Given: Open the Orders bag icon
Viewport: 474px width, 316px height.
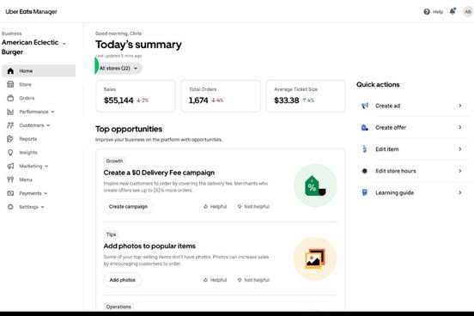Looking at the screenshot, I should click(x=10, y=98).
